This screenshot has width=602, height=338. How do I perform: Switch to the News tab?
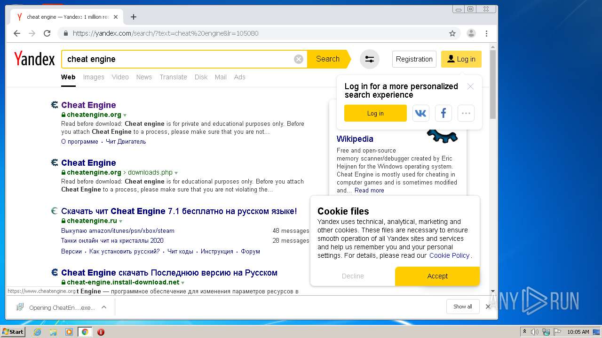pos(144,77)
